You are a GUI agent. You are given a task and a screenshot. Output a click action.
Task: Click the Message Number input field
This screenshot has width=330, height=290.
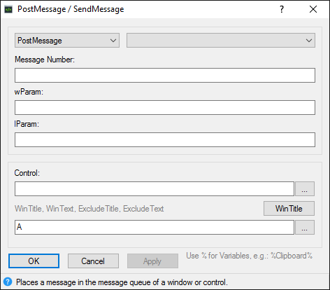click(x=165, y=75)
